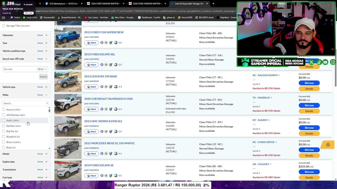Open the NY - Albany location link
The width and height of the screenshot is (337, 189).
[261, 120]
